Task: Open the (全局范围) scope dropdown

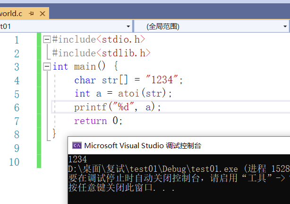Action: (x=285, y=27)
